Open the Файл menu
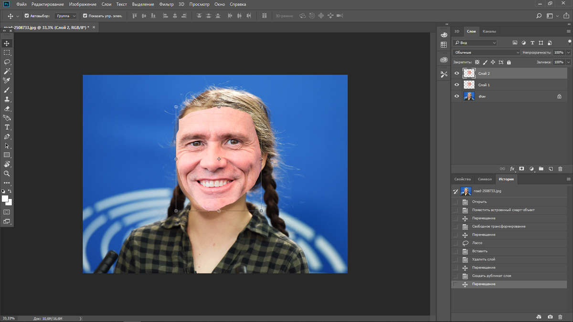 21,4
